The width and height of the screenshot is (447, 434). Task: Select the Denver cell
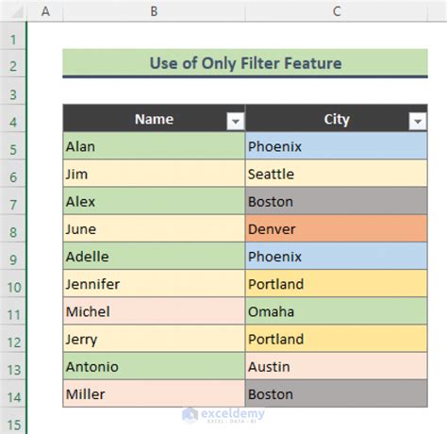tap(337, 228)
